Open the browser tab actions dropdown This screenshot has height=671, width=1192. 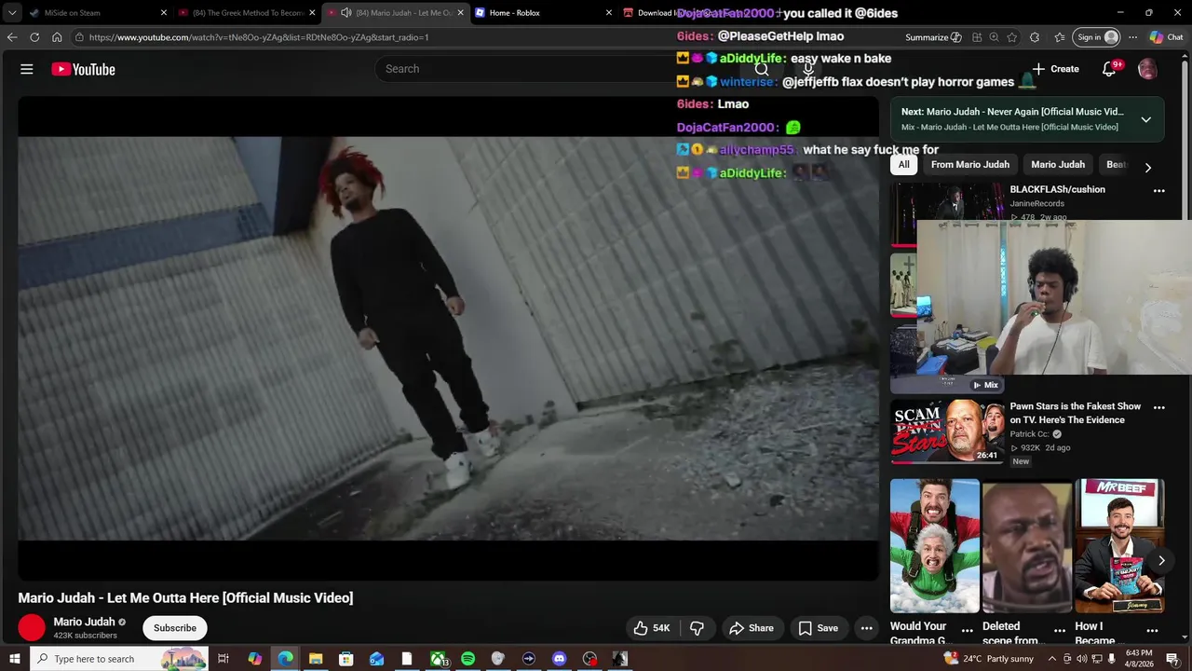(11, 13)
